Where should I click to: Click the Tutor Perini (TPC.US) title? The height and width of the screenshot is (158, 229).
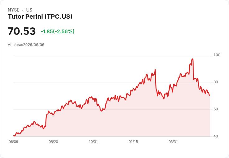pos(40,16)
